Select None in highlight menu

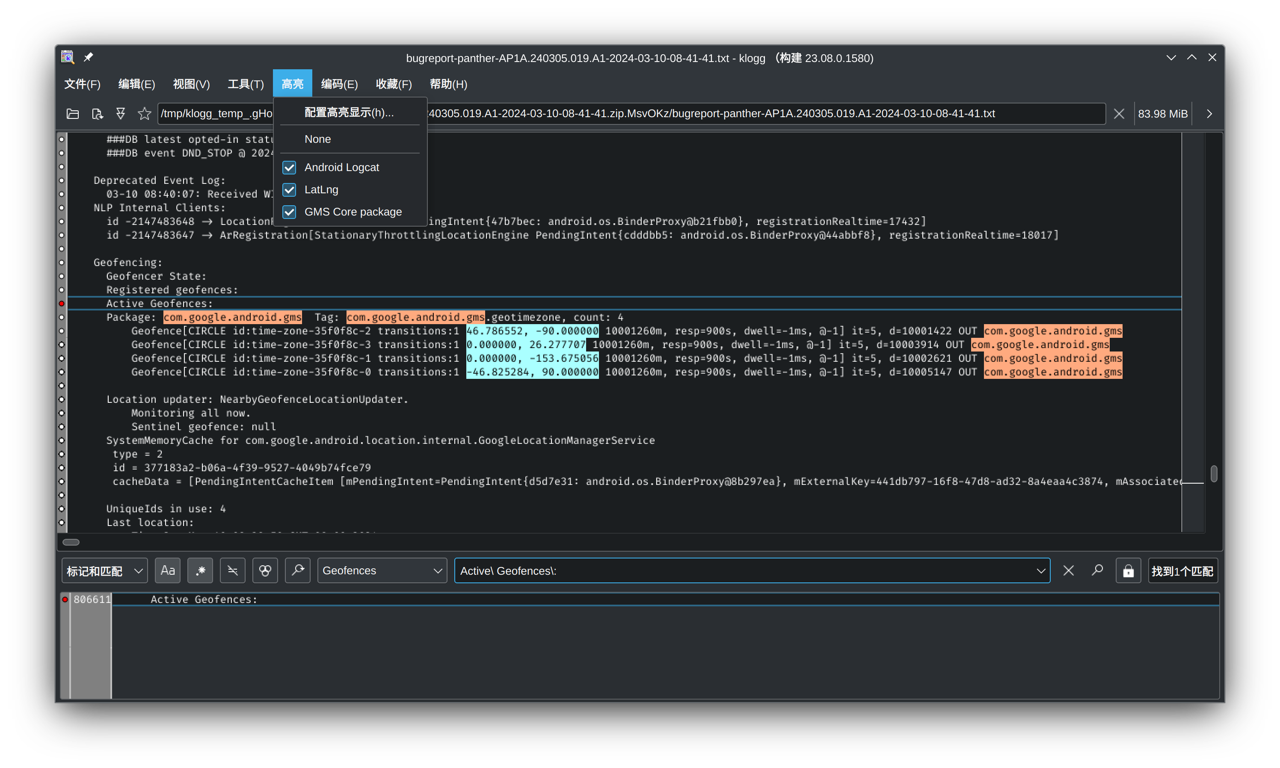(x=350, y=139)
